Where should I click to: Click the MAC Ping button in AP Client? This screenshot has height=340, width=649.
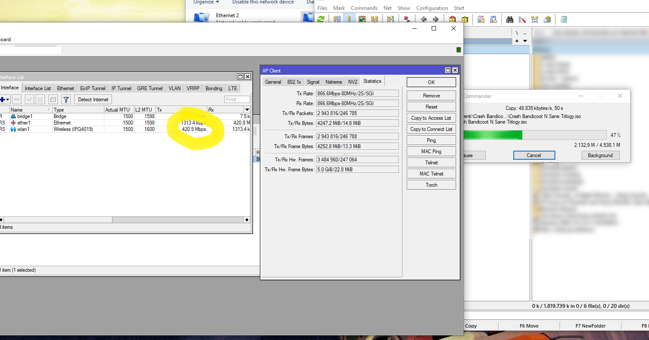tap(431, 152)
